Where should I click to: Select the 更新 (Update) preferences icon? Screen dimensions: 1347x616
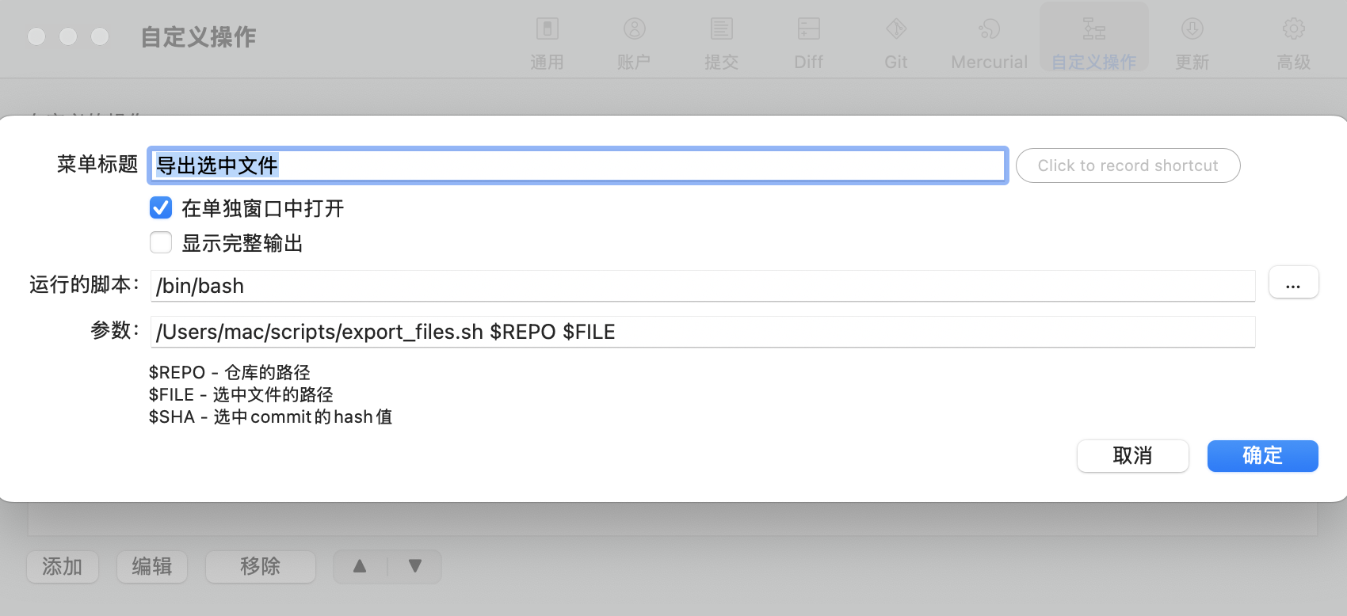1192,30
